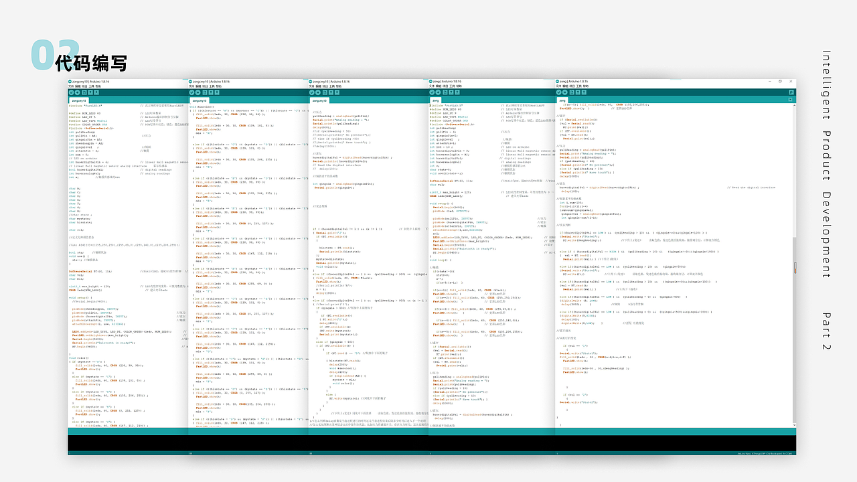857x482 pixels.
Task: Open 项目 menu in the second Arduino window
Action: pos(205,86)
